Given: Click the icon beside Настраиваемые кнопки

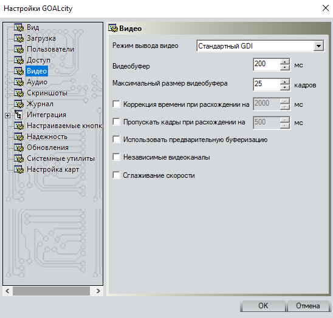Looking at the screenshot, I should (x=19, y=126).
